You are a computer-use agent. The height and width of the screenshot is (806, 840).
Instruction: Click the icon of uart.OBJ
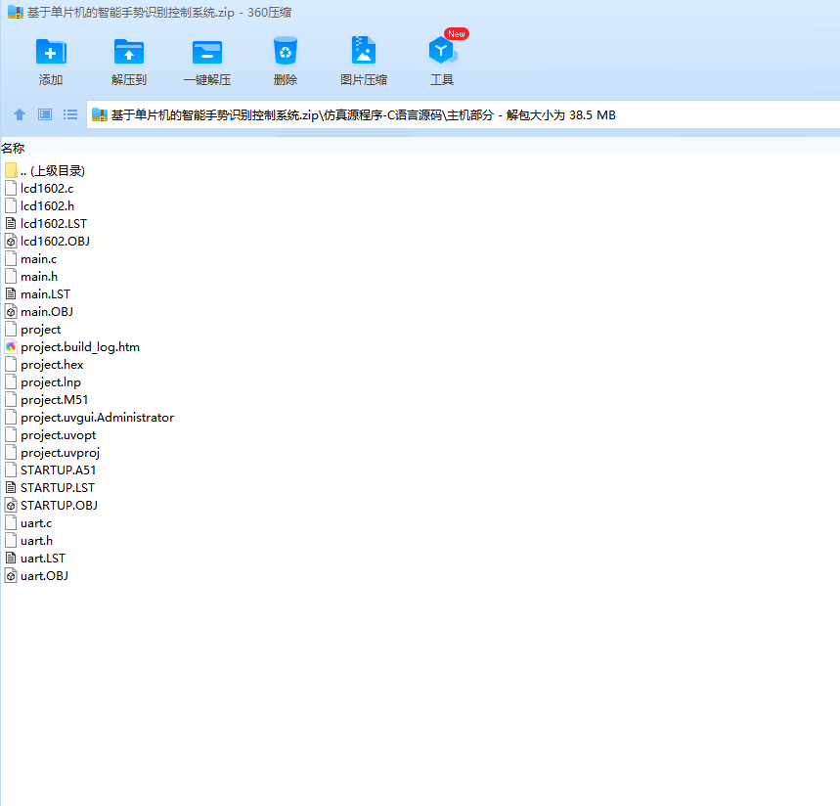point(11,576)
